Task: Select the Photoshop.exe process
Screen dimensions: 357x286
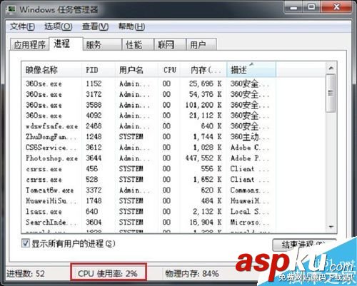Action: pos(148,158)
